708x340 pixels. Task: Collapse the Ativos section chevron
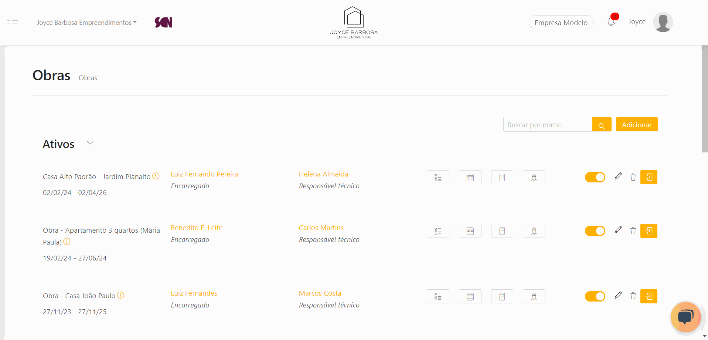(90, 143)
